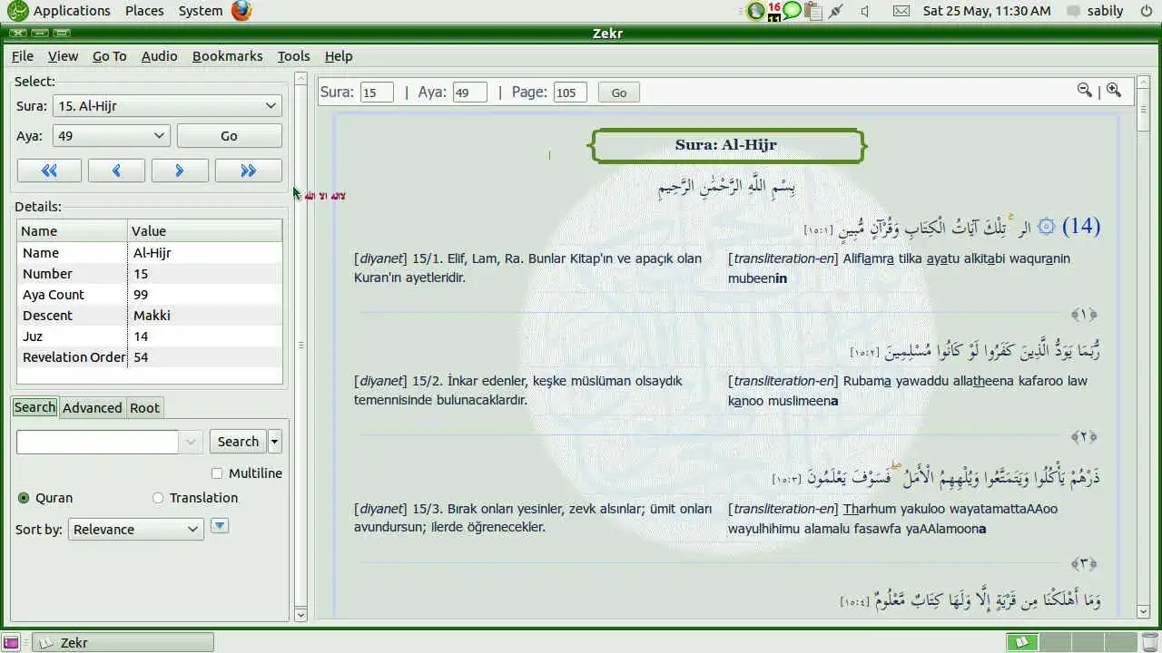Click the power button icon in the top panel
Viewport: 1162px width, 653px height.
pos(1148,11)
